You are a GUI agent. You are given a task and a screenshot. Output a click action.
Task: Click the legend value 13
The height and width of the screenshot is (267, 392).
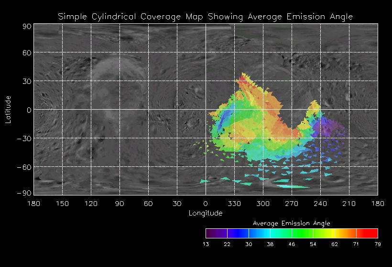[x=206, y=244]
